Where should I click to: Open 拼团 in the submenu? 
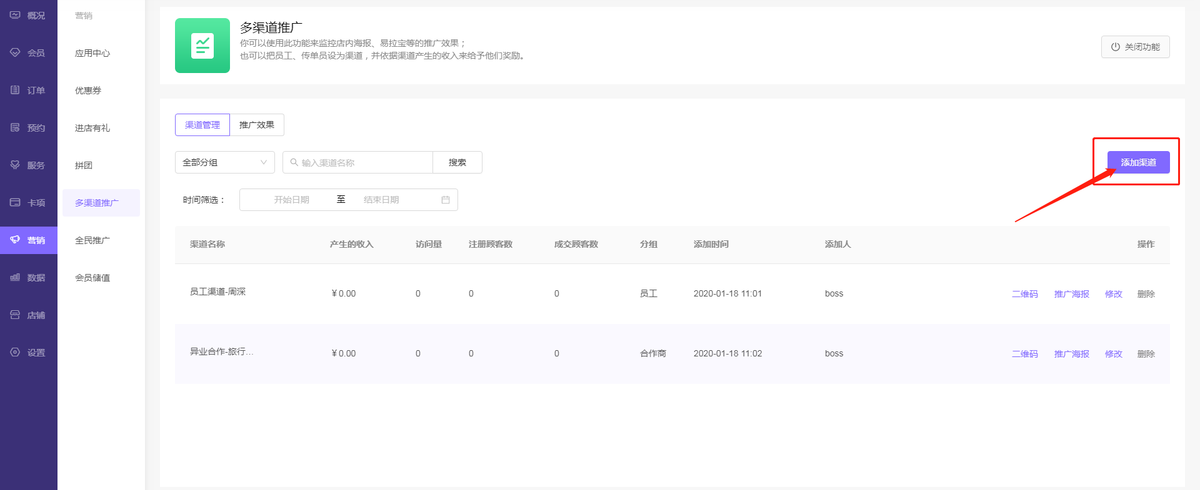[84, 165]
